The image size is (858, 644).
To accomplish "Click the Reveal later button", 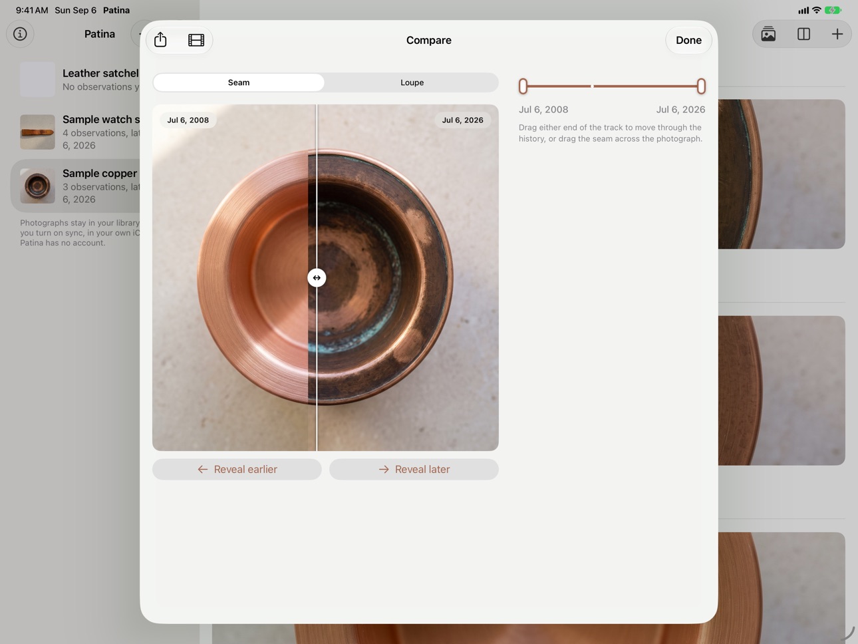I will [x=414, y=469].
